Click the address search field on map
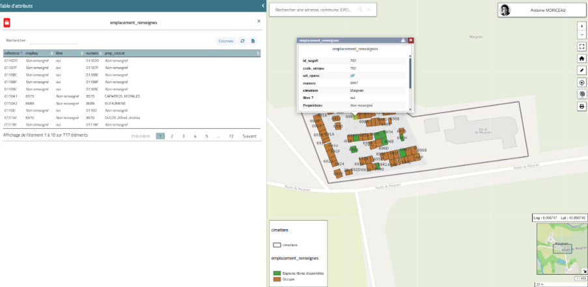Viewport: 588px width, 287px height. click(x=315, y=10)
